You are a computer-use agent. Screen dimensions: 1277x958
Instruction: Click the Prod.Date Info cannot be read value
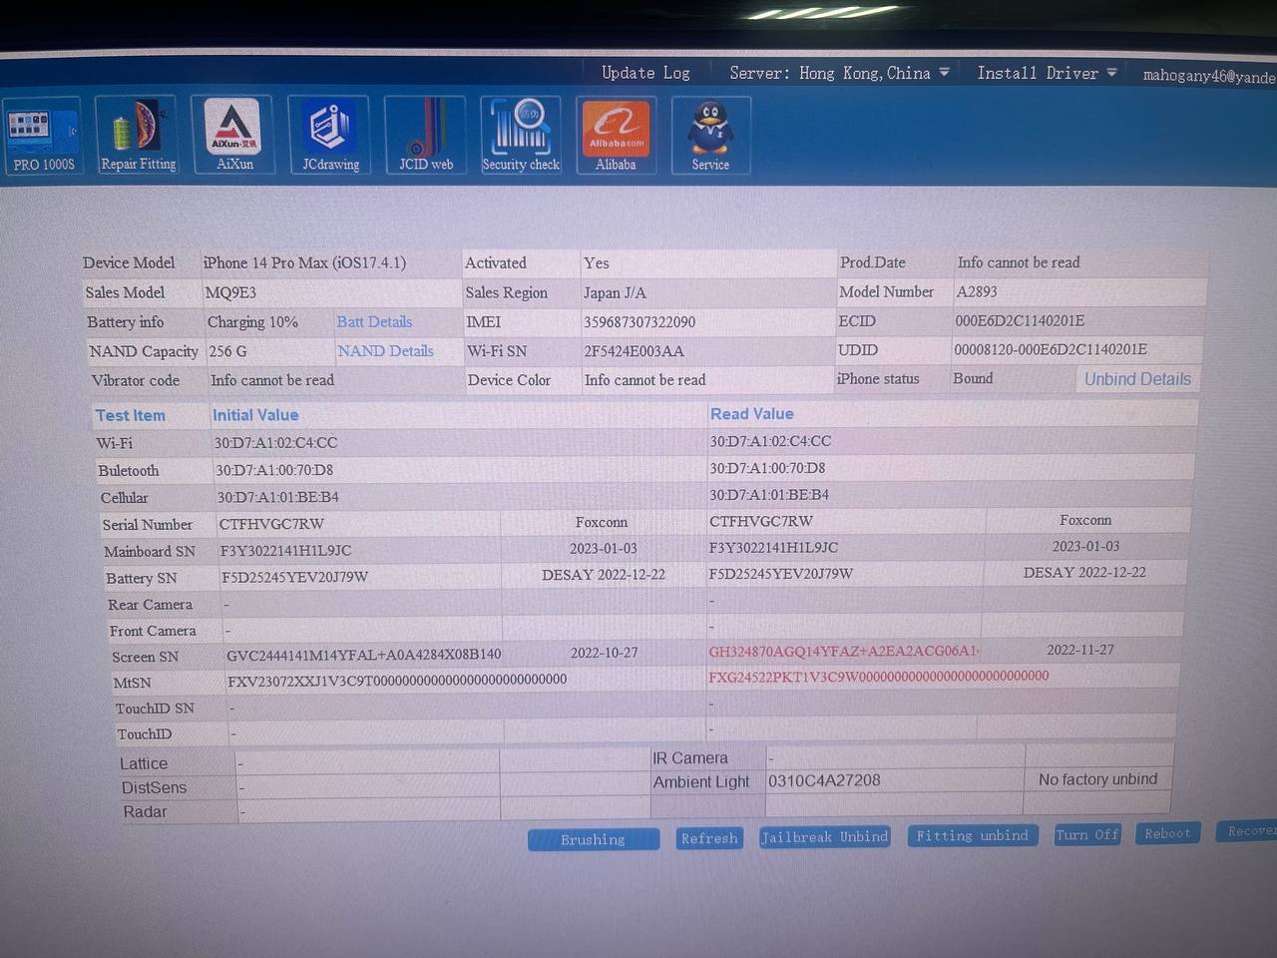(x=1019, y=262)
